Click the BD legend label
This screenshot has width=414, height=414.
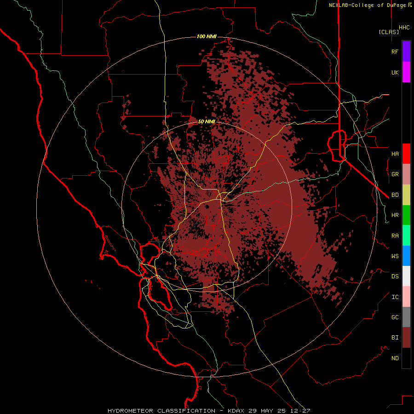395,195
